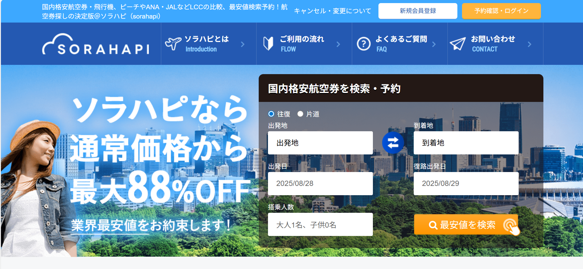Open the 搭乗人数 passenger count selector
The image size is (583, 269).
tap(320, 225)
